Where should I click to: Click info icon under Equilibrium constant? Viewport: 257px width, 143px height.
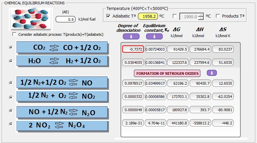click(154, 36)
